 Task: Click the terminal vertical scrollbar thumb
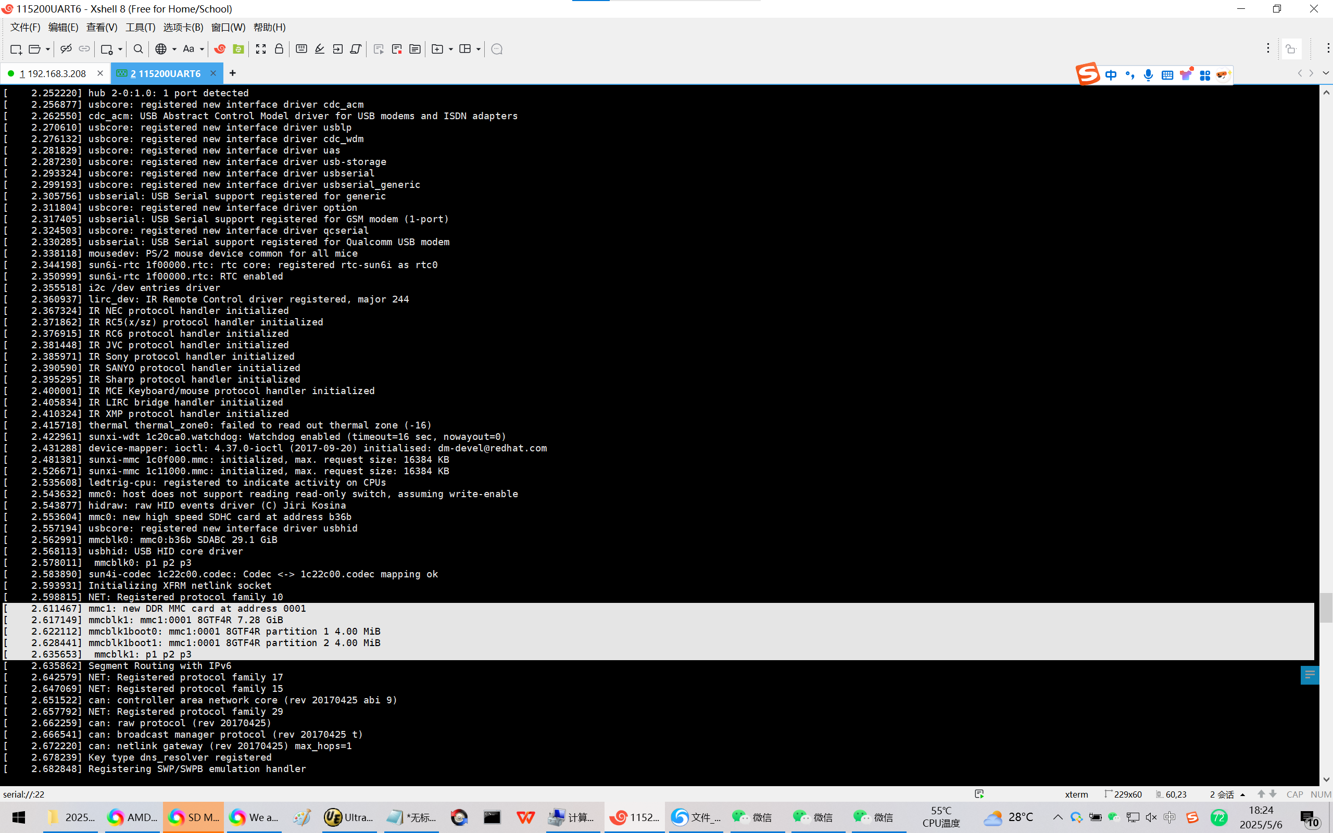(x=1325, y=607)
